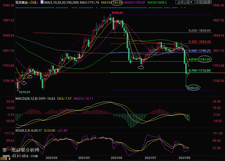Screen dimensions: 225x161
Task: Click the www.diyizby.com watermark link
Action: [x=21, y=155]
